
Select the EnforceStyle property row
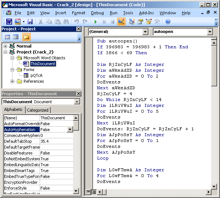[x=39, y=188]
